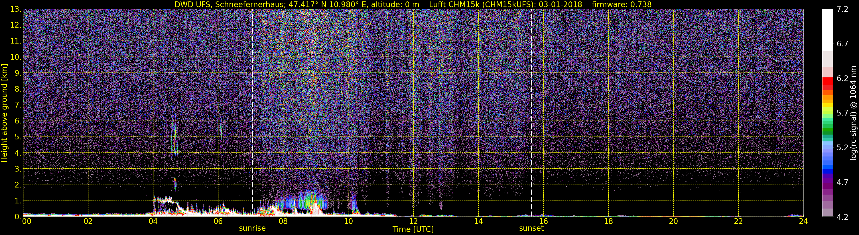Click the '1.' height axis tick label
The image size is (859, 235).
[18, 201]
